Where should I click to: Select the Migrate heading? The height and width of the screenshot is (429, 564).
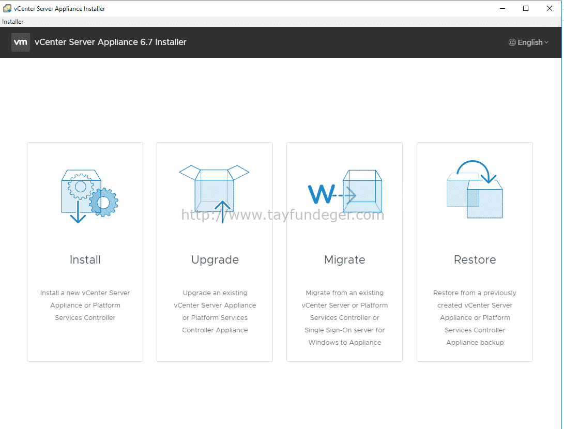pyautogui.click(x=345, y=260)
